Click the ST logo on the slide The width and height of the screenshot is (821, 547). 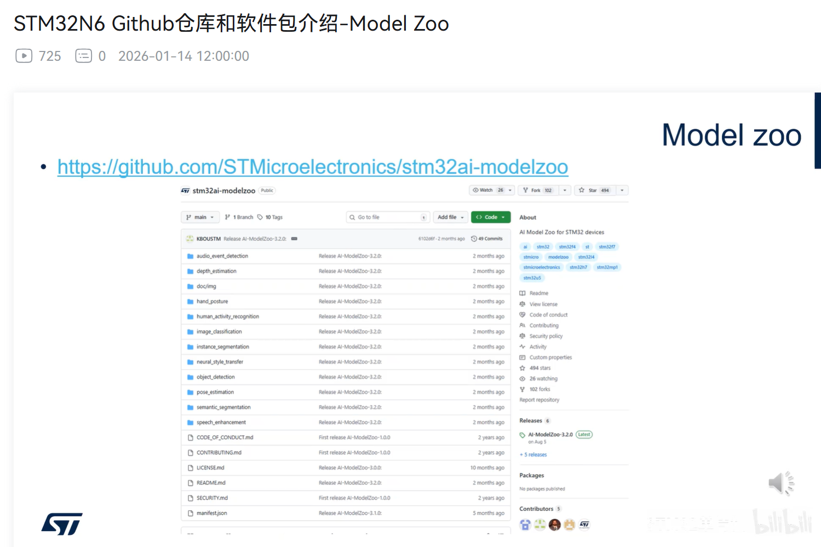[x=62, y=524]
